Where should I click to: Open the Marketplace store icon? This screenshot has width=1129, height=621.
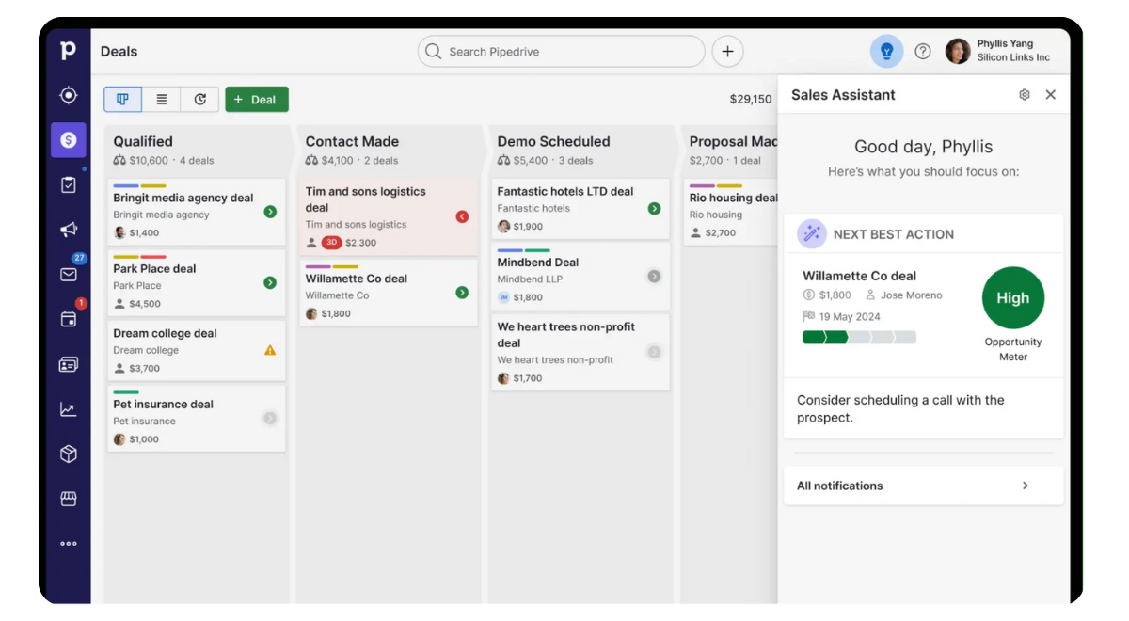coord(68,499)
